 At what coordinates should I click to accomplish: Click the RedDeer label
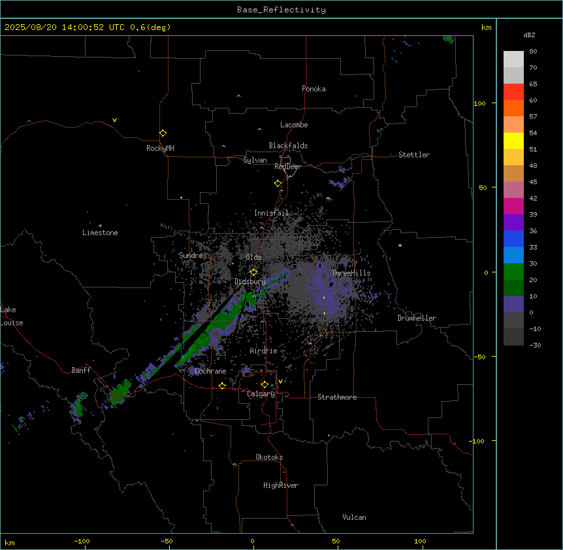pyautogui.click(x=288, y=167)
